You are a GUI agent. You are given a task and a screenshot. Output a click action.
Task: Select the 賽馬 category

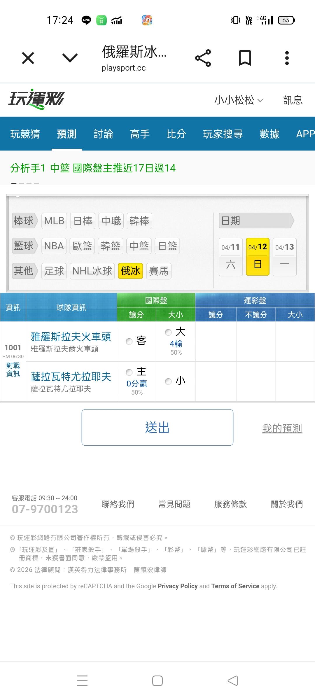tap(159, 271)
